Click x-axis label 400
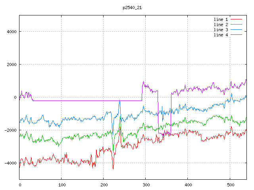Screen dimensions: 254x190 click(188, 185)
